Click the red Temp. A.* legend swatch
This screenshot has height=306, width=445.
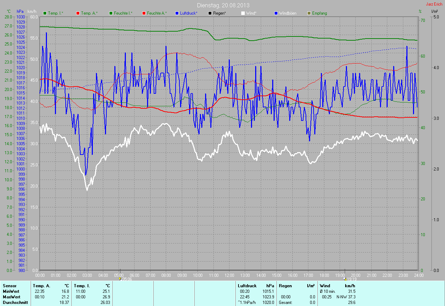78,13
